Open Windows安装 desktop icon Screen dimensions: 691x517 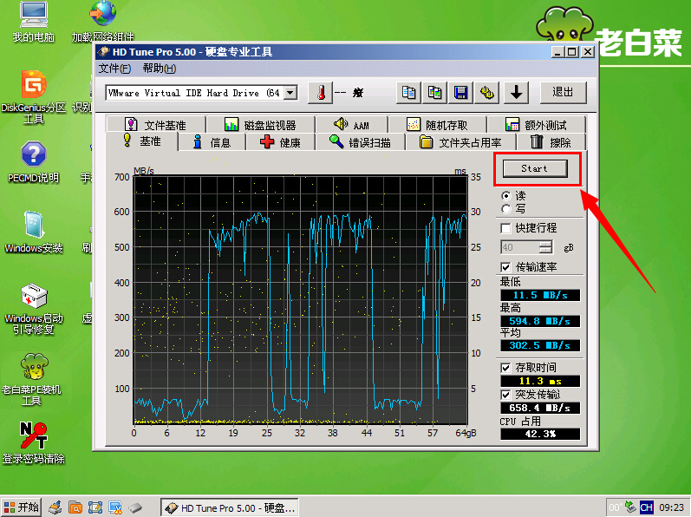click(x=34, y=232)
